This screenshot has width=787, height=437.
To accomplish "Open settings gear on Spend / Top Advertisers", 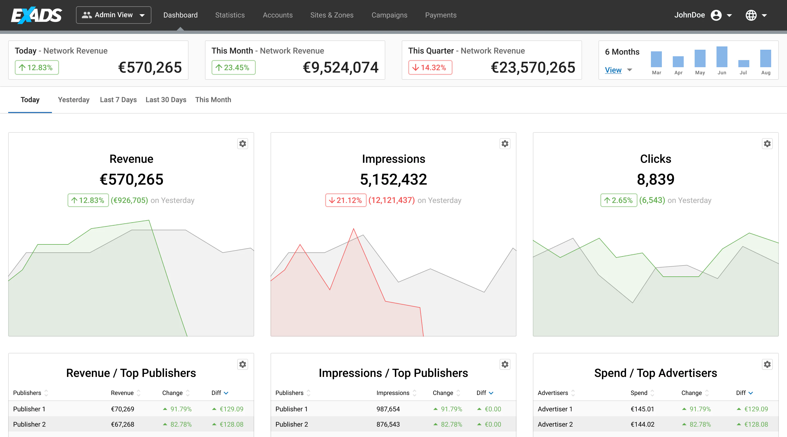I will pyautogui.click(x=767, y=364).
